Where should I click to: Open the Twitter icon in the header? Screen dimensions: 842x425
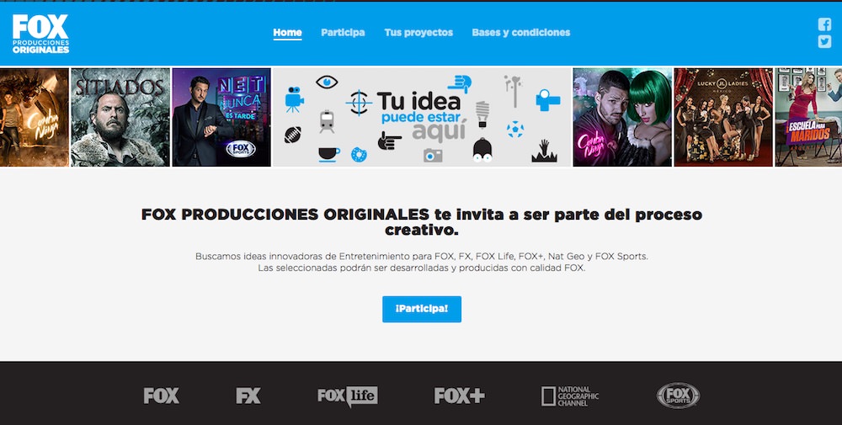click(824, 42)
